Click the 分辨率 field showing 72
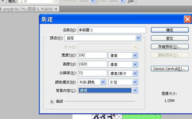Screen dimensions: 192x119 pyautogui.click(x=93, y=73)
